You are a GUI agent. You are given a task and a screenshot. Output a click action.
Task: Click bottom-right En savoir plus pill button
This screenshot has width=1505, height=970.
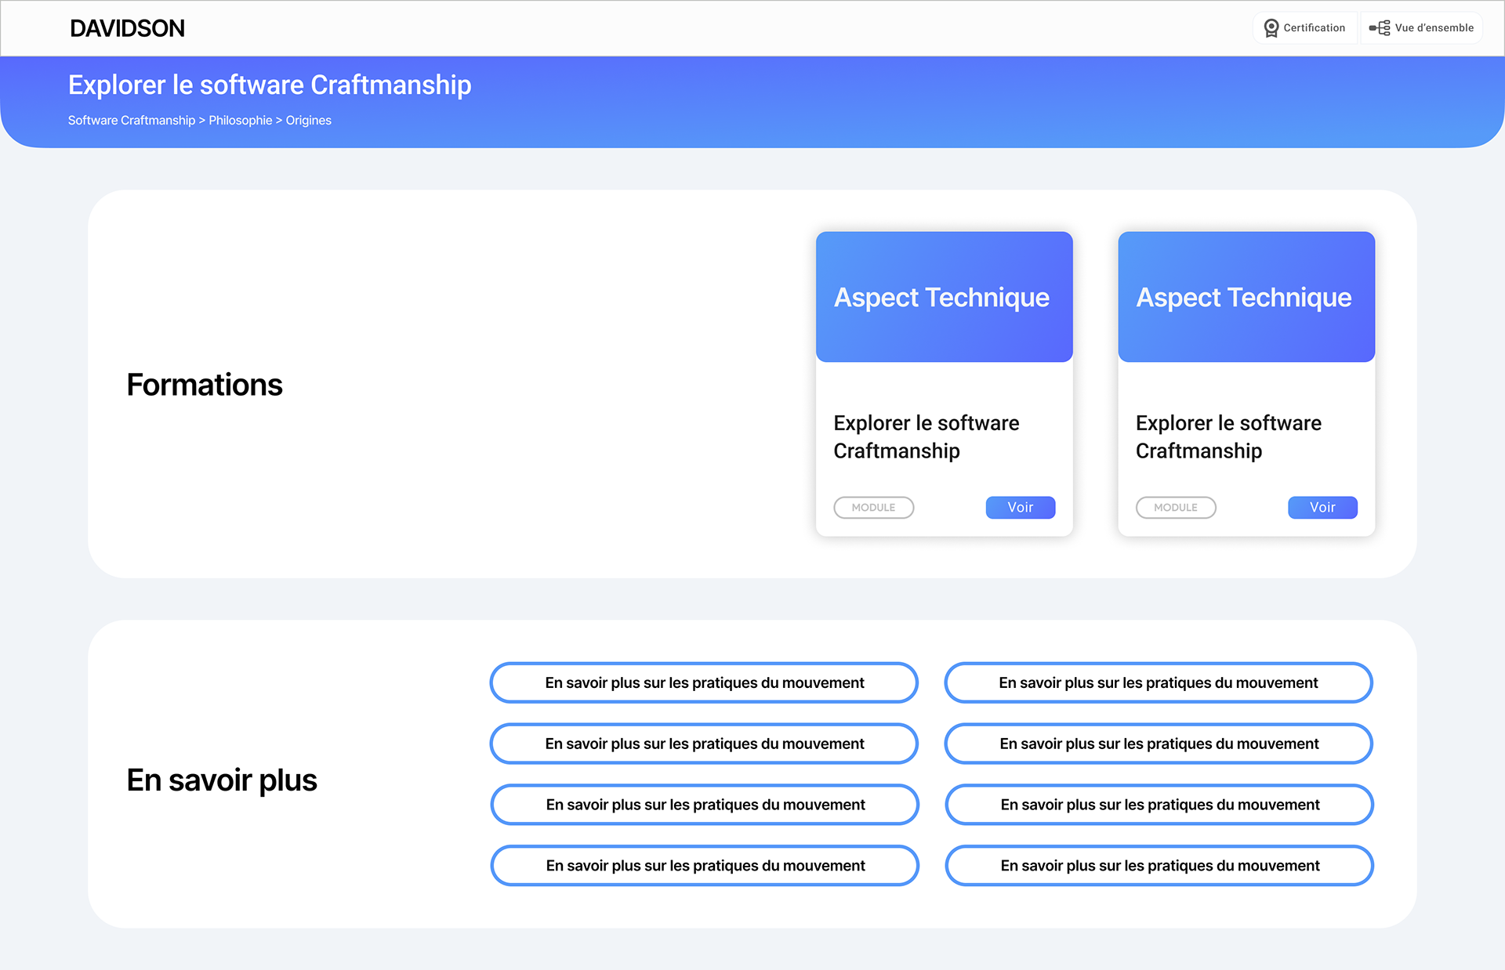tap(1159, 866)
